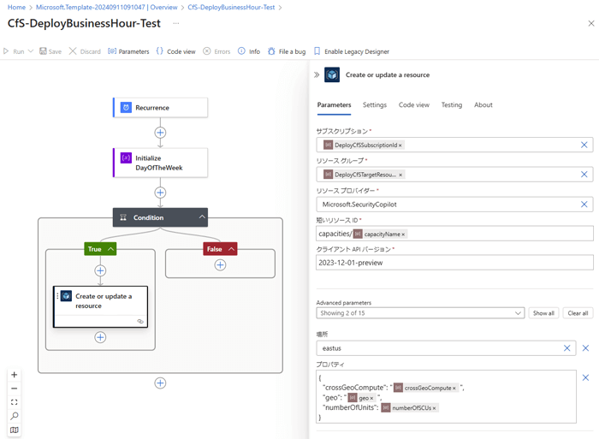Remove the properties parameter
This screenshot has height=439, width=599.
(585, 378)
